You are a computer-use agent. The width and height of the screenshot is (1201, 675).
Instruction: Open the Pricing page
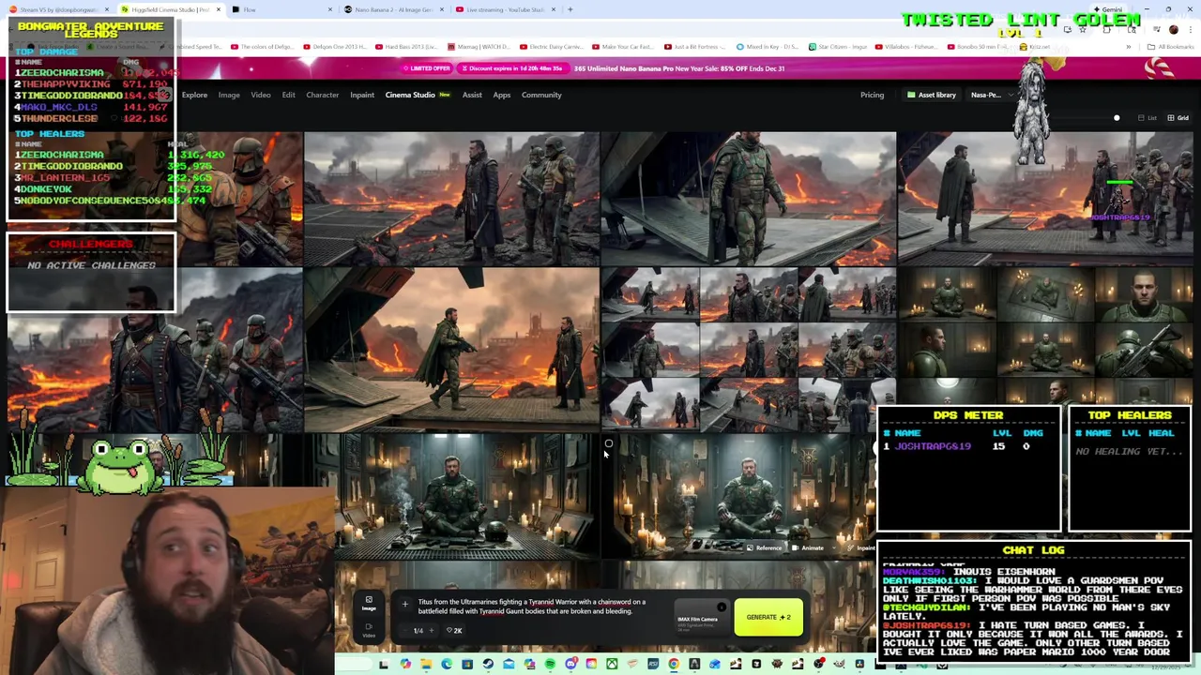pyautogui.click(x=872, y=95)
